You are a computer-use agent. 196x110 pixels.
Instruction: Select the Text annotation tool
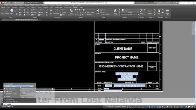point(51,12)
